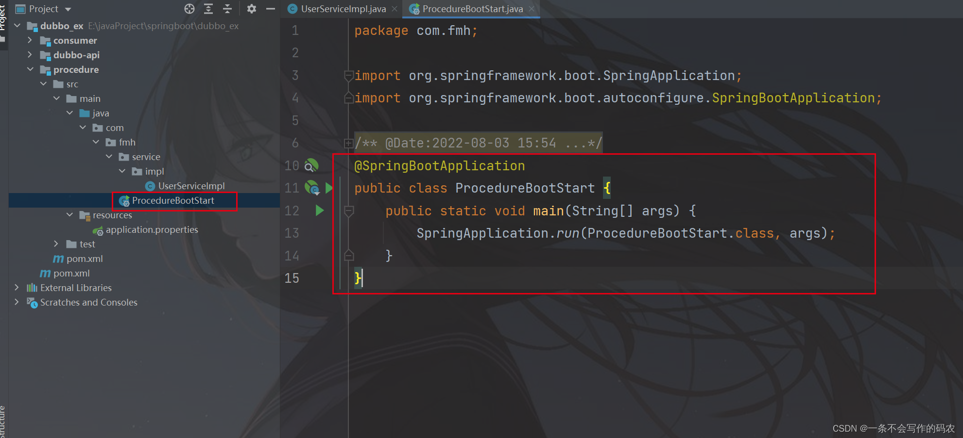963x438 pixels.
Task: Switch to the UserServiceImpl.java tab
Action: tap(340, 9)
